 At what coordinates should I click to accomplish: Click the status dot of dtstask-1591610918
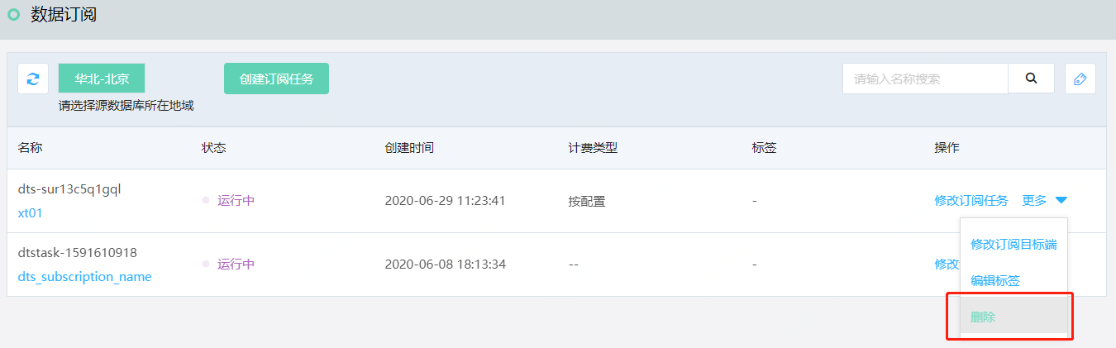[x=206, y=264]
